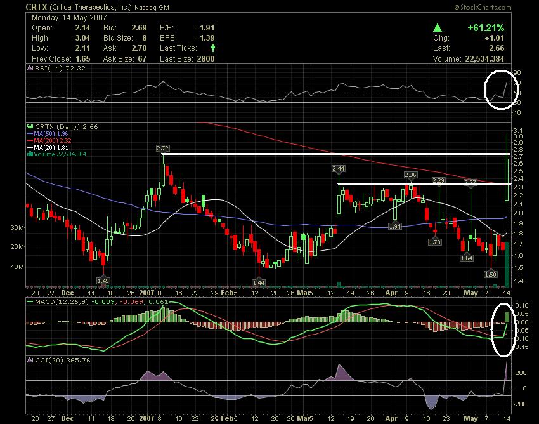Click the Chg value +1.01
This screenshot has height=424, width=539.
(x=495, y=38)
